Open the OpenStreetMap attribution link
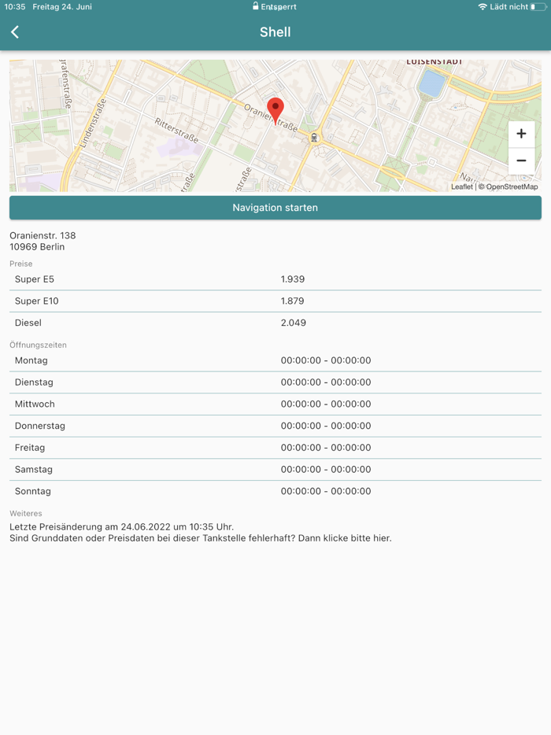The image size is (551, 735). click(512, 187)
